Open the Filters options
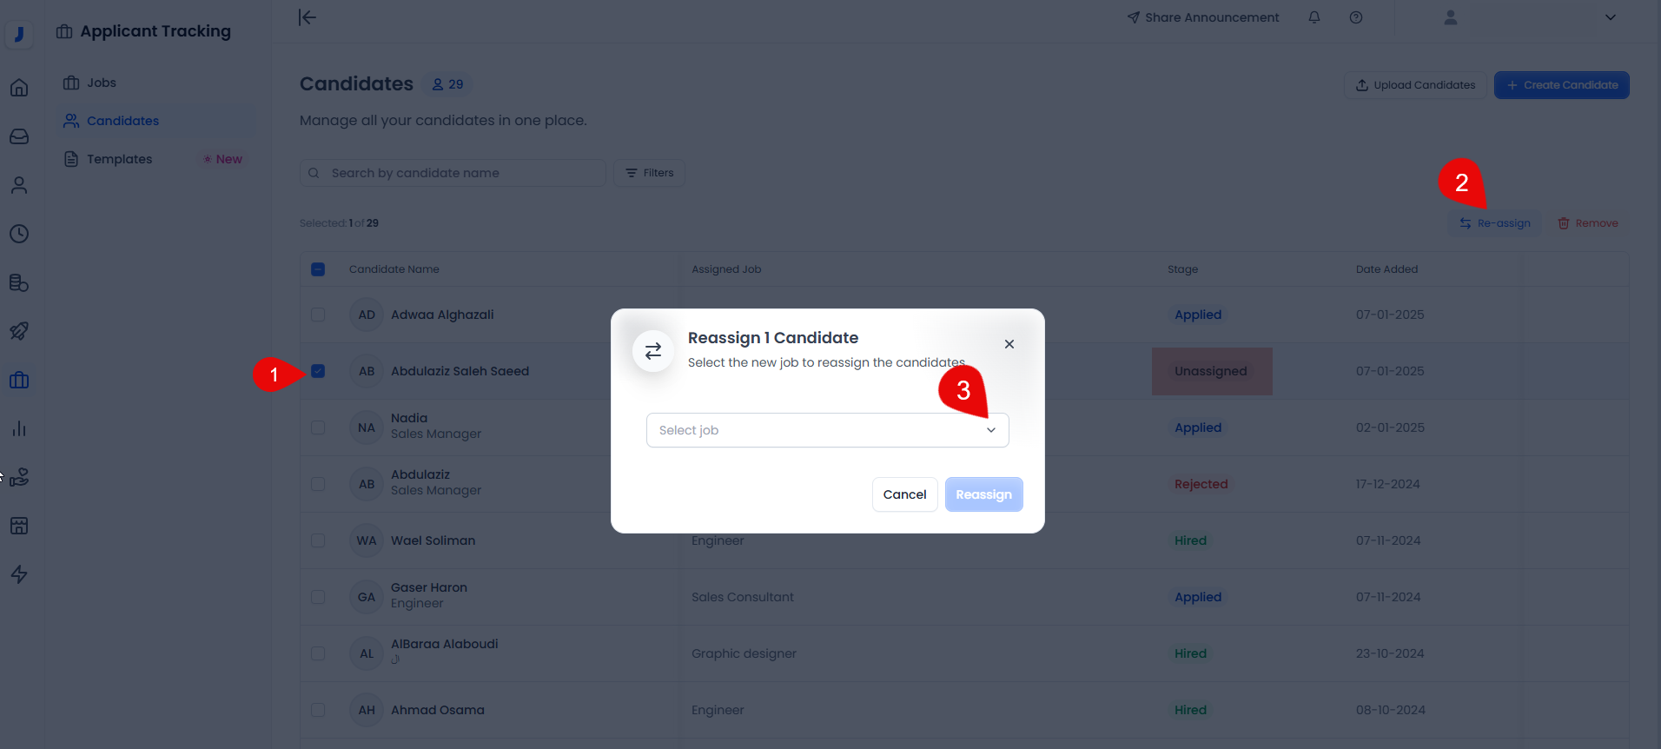Screen dimensions: 1661x749 click(x=649, y=173)
